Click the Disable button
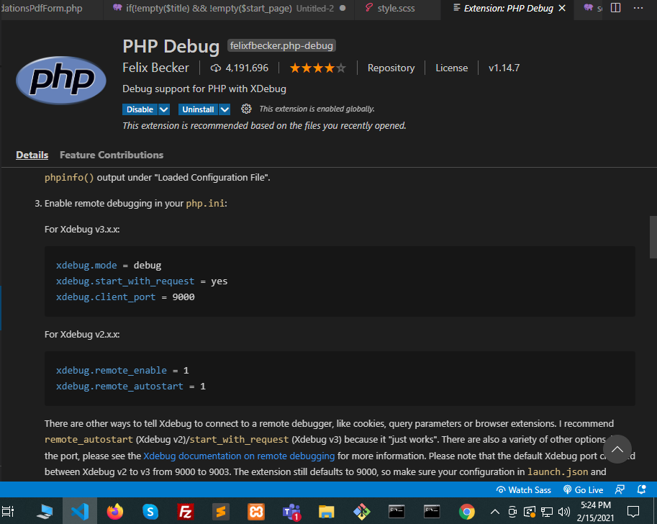Screen dimensions: 657x524 click(x=140, y=109)
